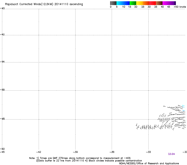
Task: Click the note line 'Times are GMT'
Action: [49, 158]
